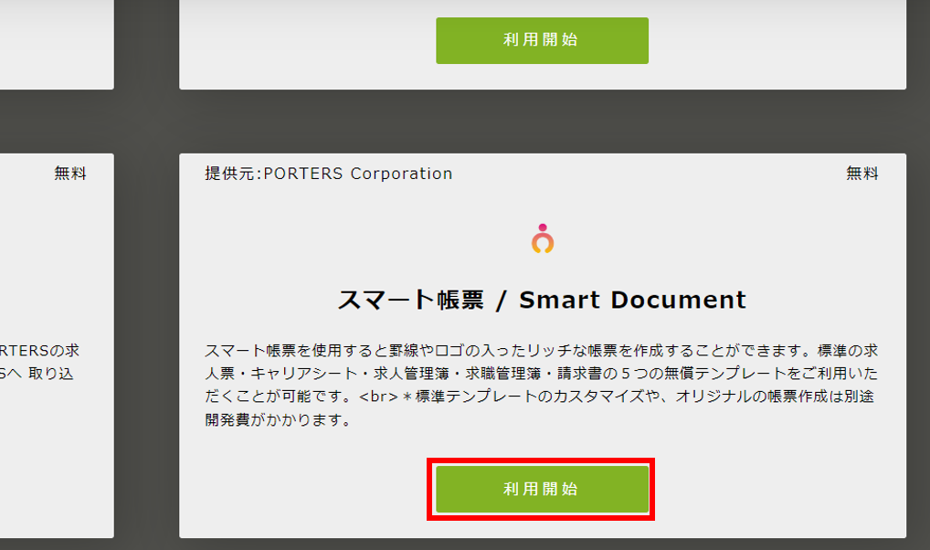This screenshot has width=930, height=550.
Task: Click the スマート帳票 description paragraph
Action: tap(542, 385)
